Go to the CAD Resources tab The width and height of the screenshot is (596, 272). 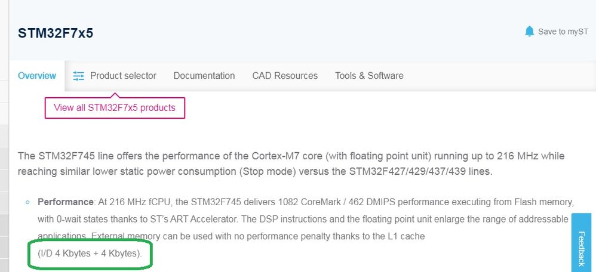point(285,76)
